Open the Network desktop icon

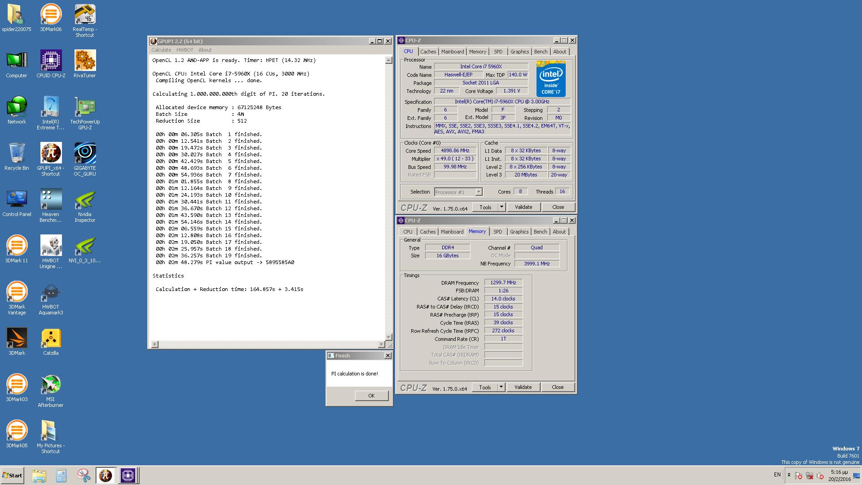17,110
